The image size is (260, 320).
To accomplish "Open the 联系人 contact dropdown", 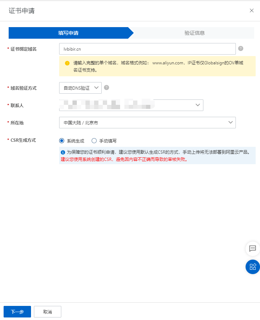I will [131, 105].
